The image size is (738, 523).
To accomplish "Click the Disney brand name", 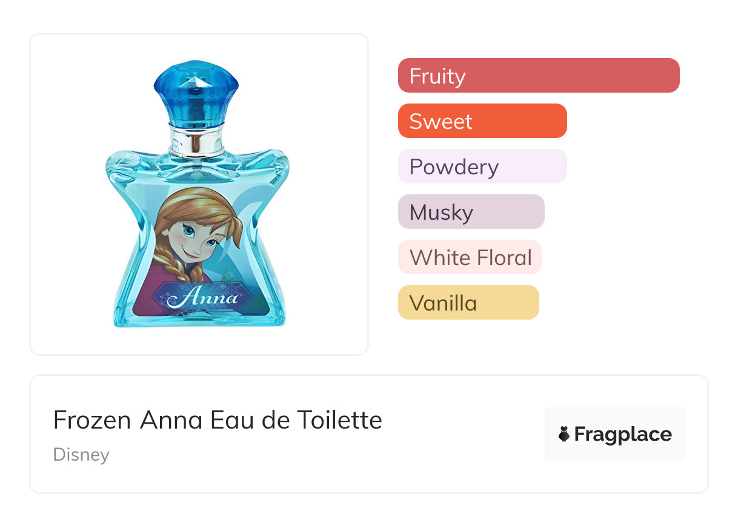I will tap(81, 455).
